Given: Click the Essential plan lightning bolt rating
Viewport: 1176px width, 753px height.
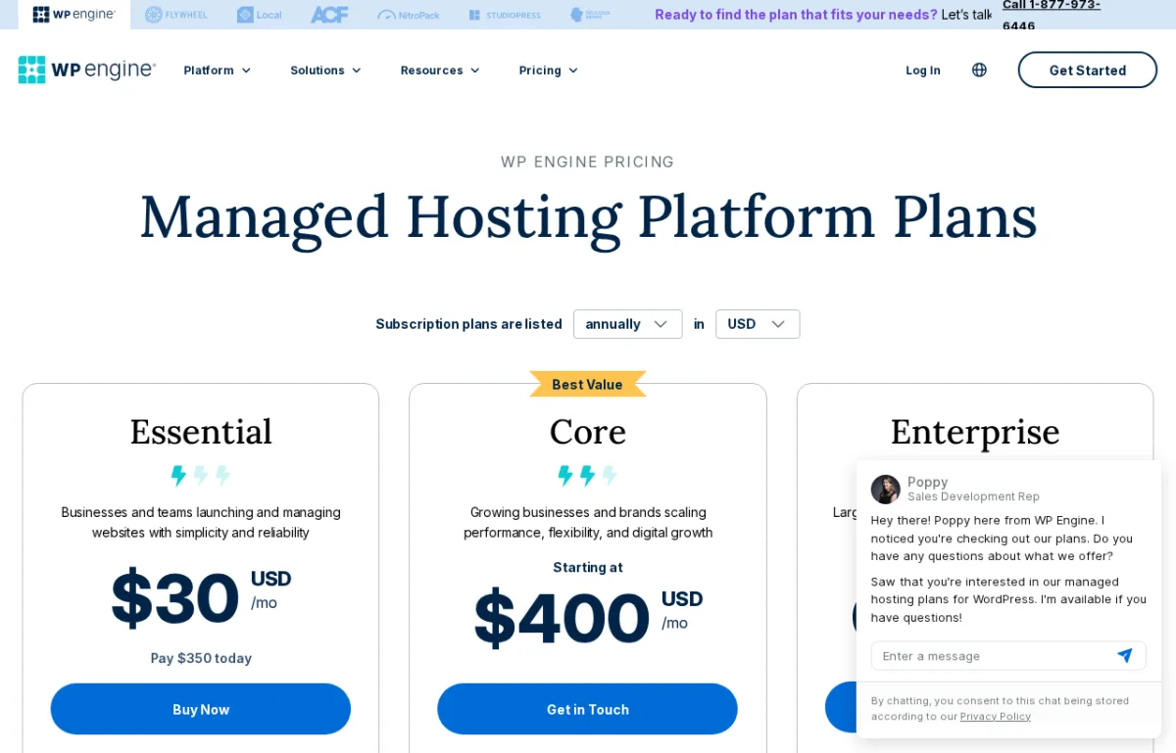Looking at the screenshot, I should coord(201,476).
